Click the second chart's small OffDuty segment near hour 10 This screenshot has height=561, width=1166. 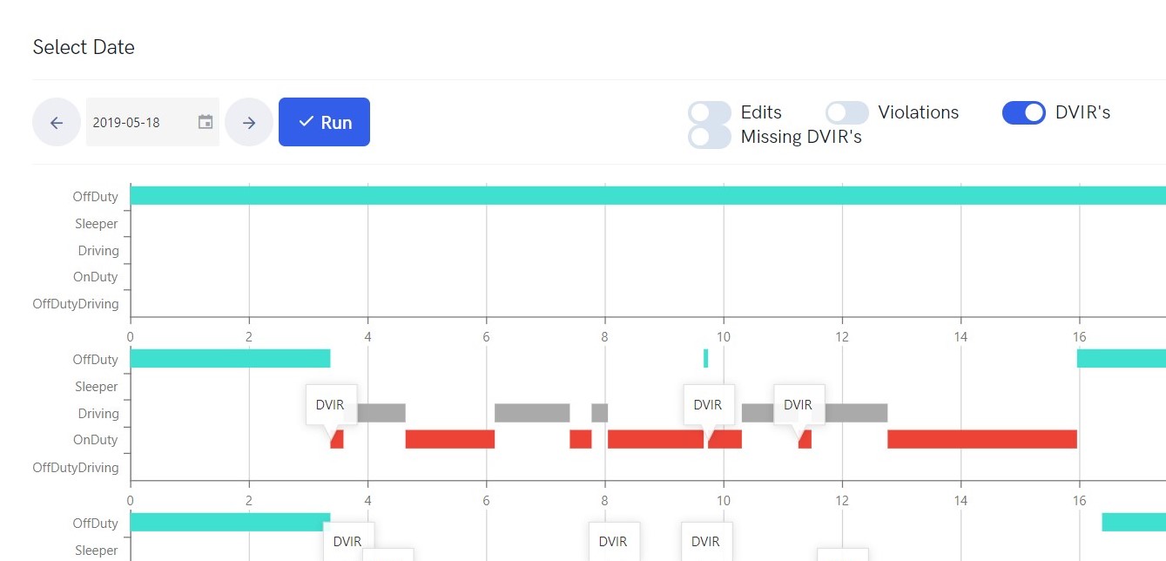(705, 358)
